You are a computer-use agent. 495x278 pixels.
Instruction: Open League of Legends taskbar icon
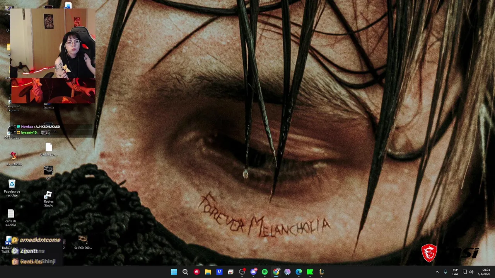tap(321, 272)
